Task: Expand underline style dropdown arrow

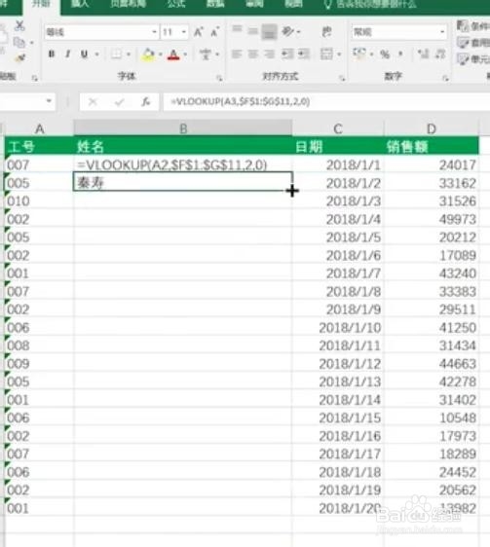Action: 96,55
